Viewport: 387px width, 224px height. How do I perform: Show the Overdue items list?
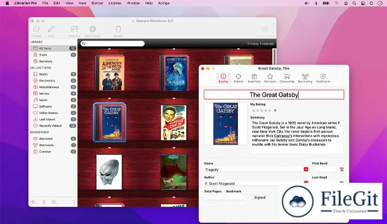[53, 151]
